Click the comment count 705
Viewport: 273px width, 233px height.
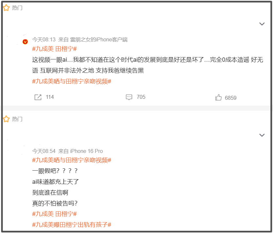click(x=141, y=97)
